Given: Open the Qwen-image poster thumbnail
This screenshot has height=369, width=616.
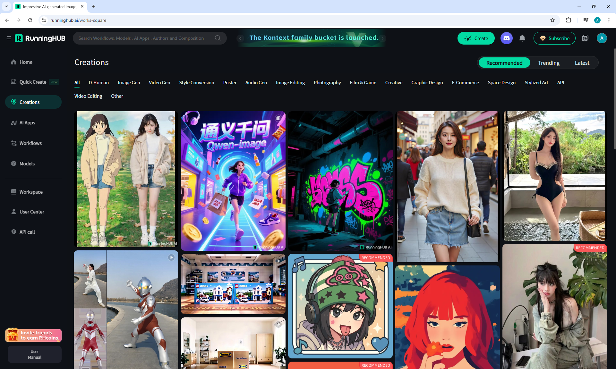Looking at the screenshot, I should click(x=233, y=181).
